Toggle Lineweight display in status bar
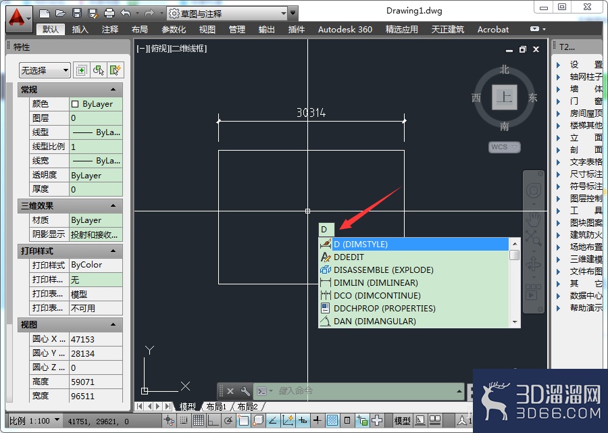 318,420
